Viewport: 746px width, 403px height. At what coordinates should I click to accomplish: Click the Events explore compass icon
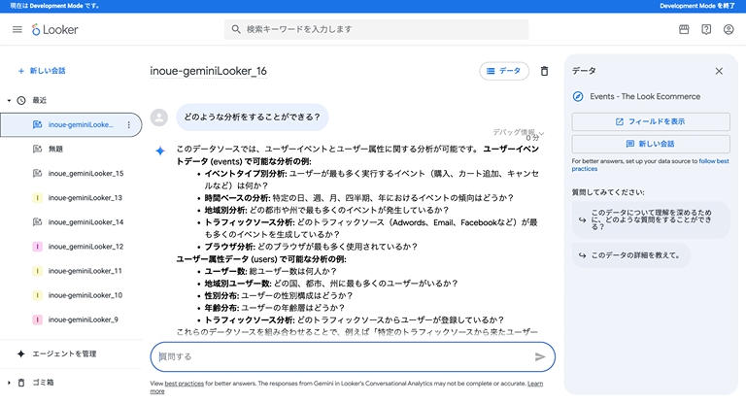coord(578,96)
